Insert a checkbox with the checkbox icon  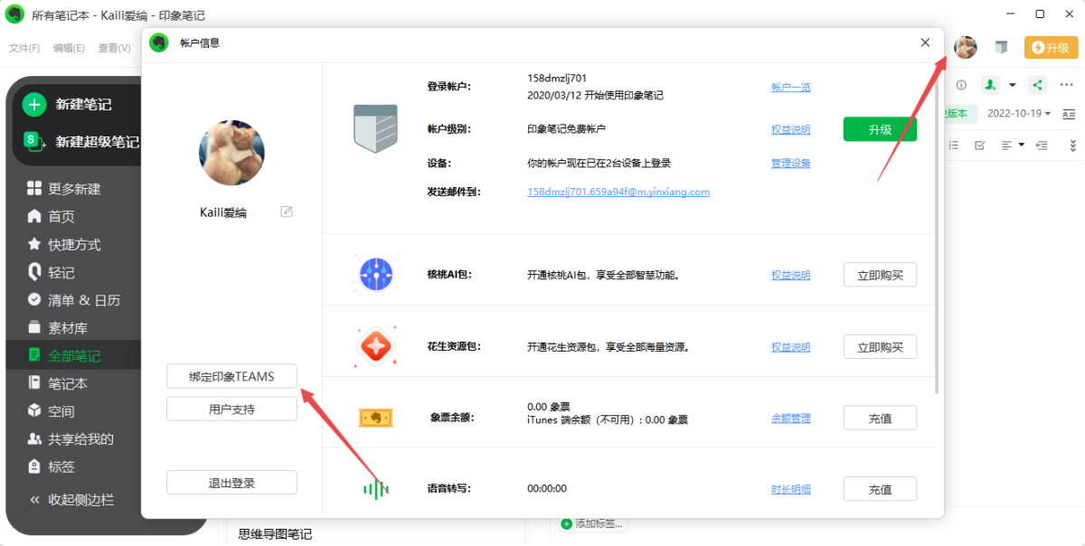979,145
